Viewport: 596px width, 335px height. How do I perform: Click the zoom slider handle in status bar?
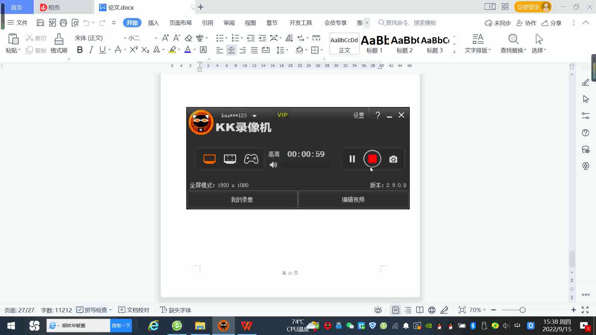click(x=522, y=310)
